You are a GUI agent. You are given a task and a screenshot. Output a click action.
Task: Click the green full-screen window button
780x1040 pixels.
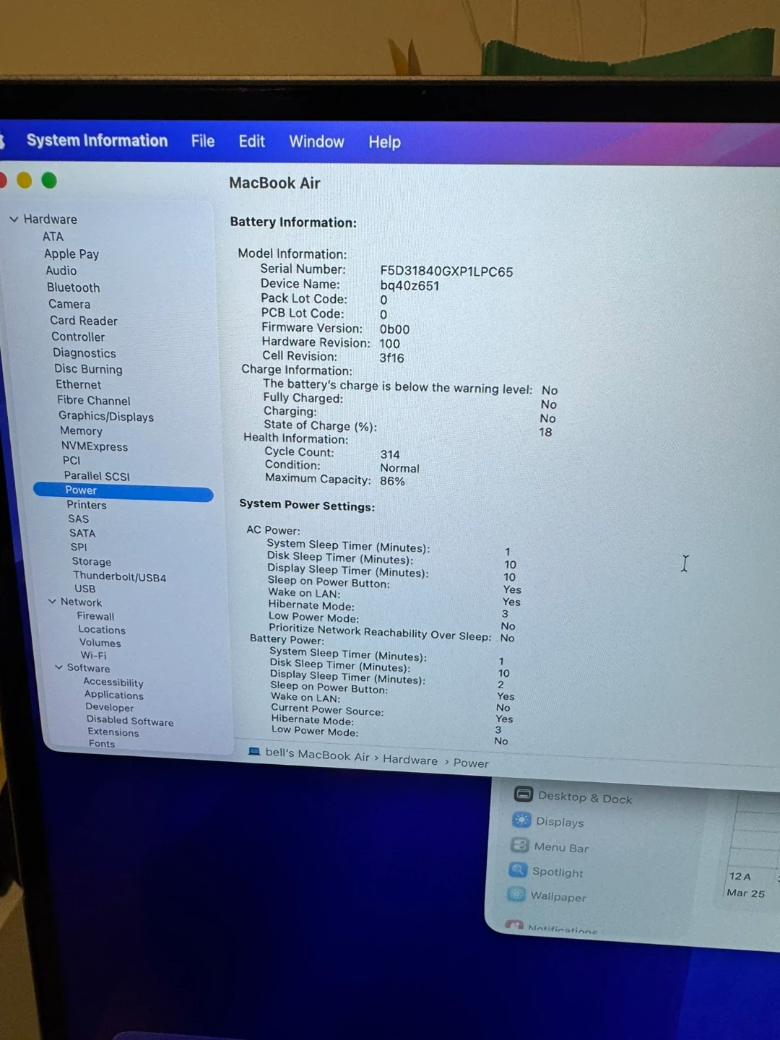click(x=49, y=181)
